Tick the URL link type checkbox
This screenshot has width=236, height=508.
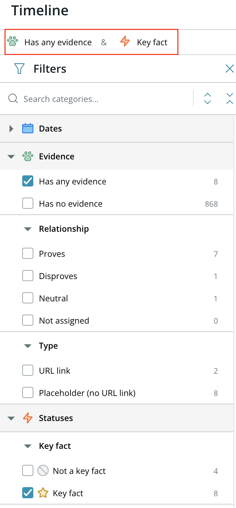click(28, 371)
